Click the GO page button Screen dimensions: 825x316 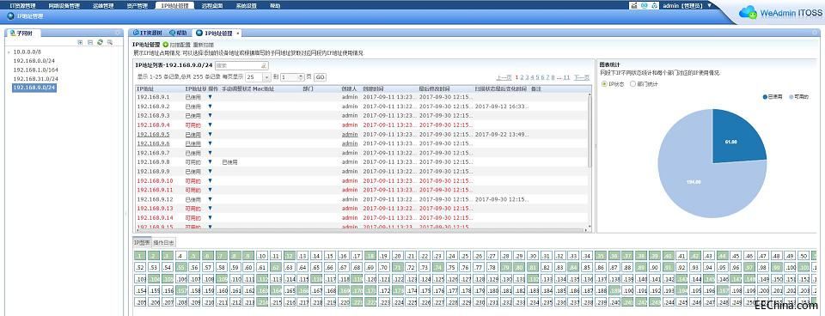pyautogui.click(x=320, y=76)
